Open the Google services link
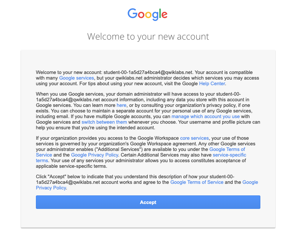The width and height of the screenshot is (300, 241). coord(76,78)
